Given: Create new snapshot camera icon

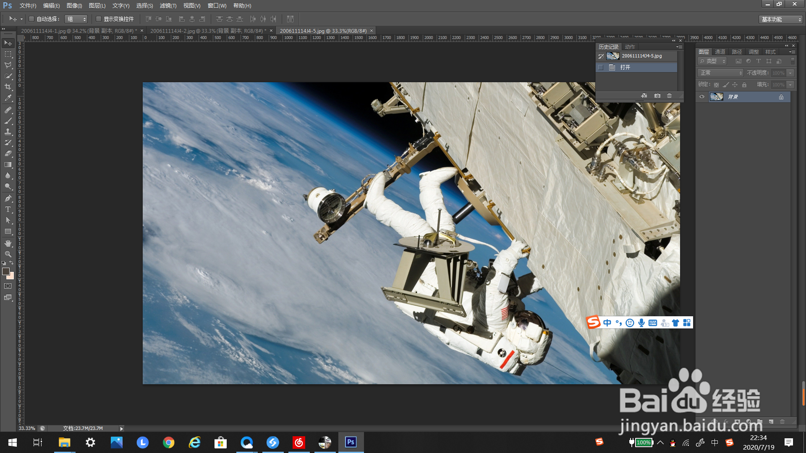Looking at the screenshot, I should click(657, 96).
